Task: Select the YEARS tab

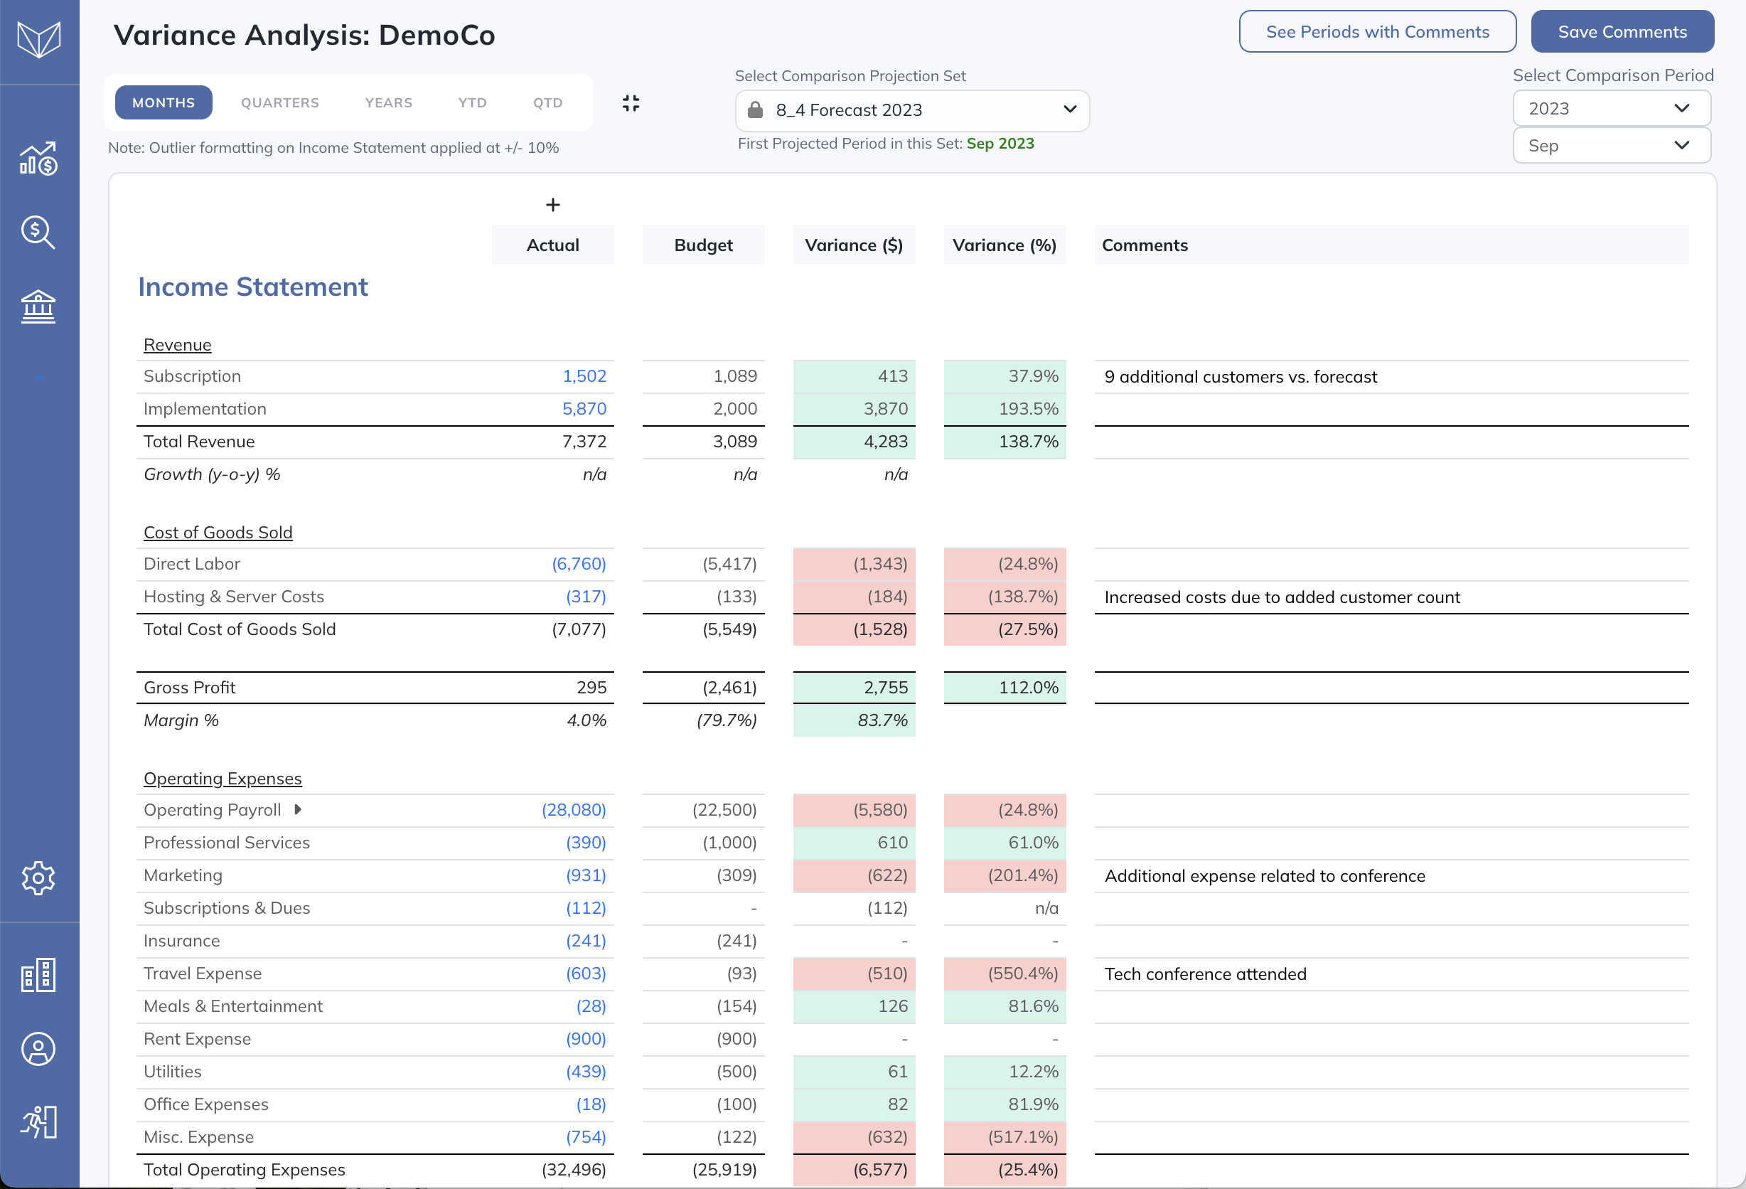Action: (x=388, y=103)
